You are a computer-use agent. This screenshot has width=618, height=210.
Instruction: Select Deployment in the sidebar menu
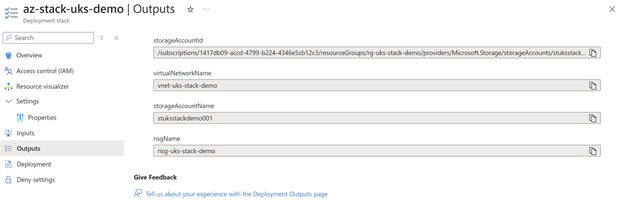point(33,164)
